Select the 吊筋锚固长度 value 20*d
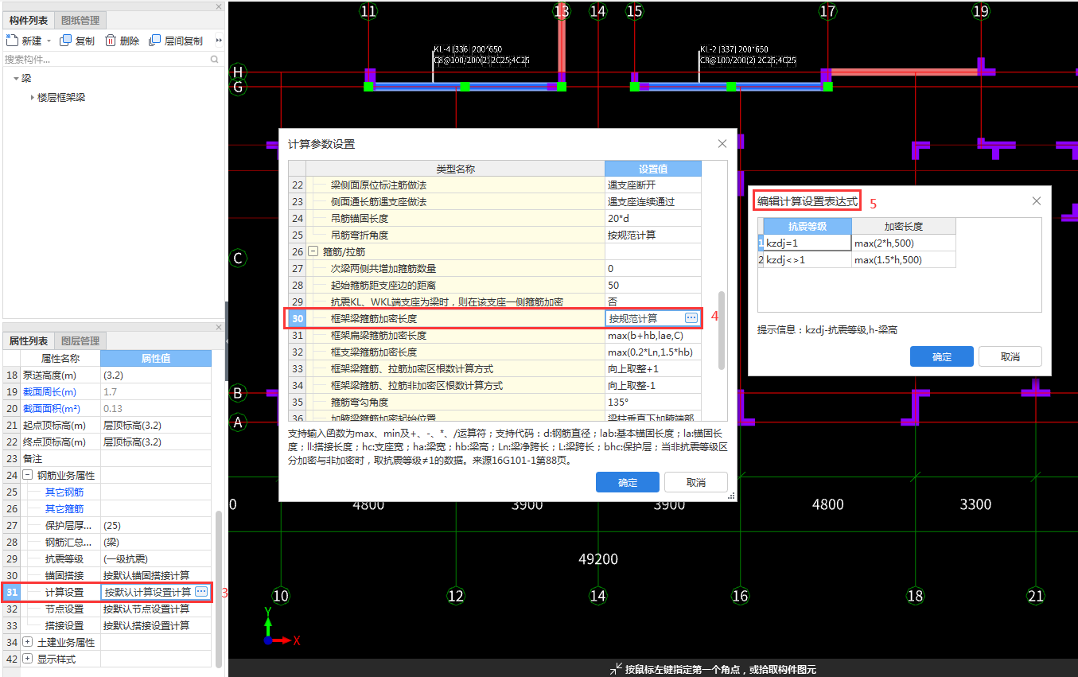 [653, 218]
